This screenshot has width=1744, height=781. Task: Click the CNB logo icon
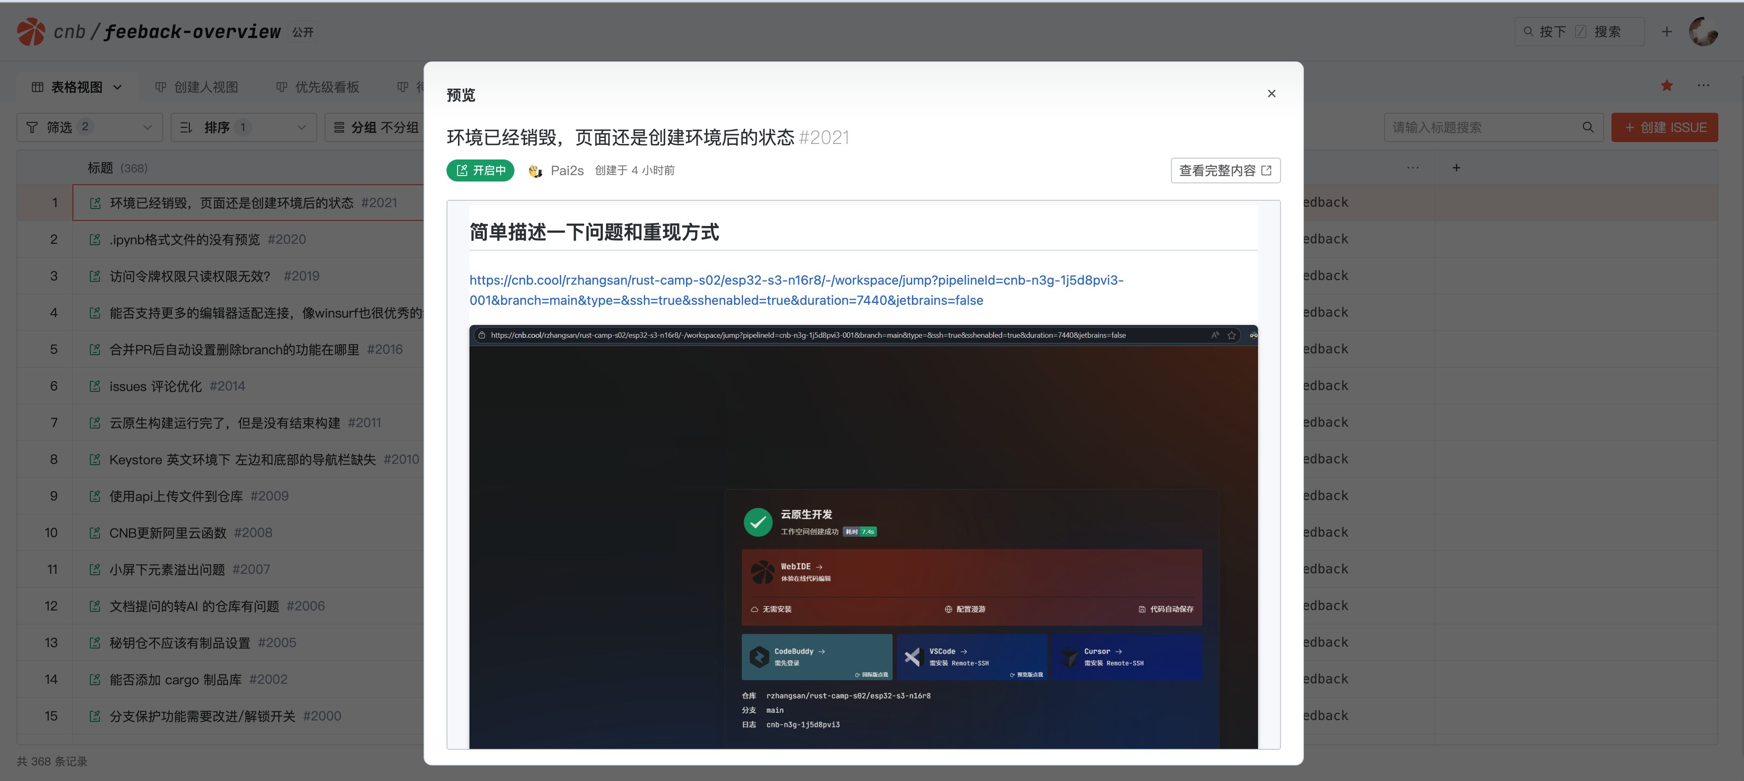pyautogui.click(x=30, y=32)
